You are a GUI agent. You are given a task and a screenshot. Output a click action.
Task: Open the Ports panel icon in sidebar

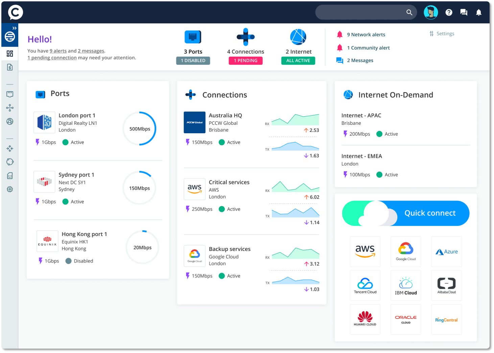coord(10,94)
